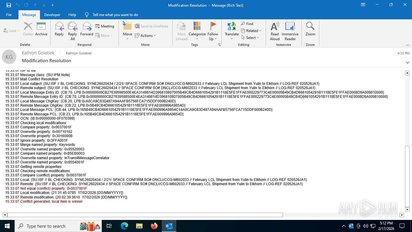Switch to the Developer tab
Screen dimensions: 412x232
[x=52, y=14]
